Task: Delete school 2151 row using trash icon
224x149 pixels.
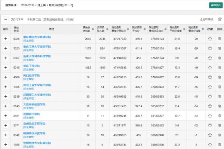Action: coord(219,116)
